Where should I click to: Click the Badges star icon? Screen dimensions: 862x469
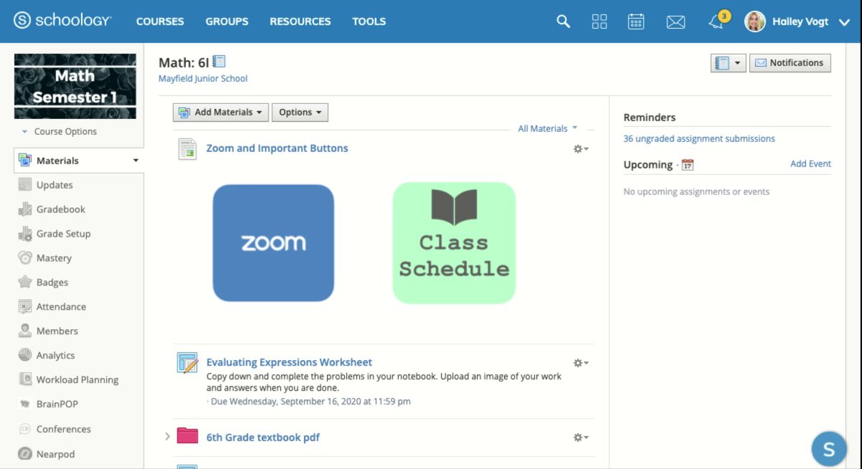25,283
